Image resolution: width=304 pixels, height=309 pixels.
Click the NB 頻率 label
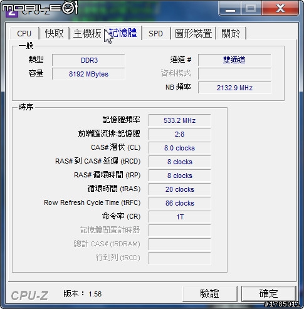[x=178, y=87]
